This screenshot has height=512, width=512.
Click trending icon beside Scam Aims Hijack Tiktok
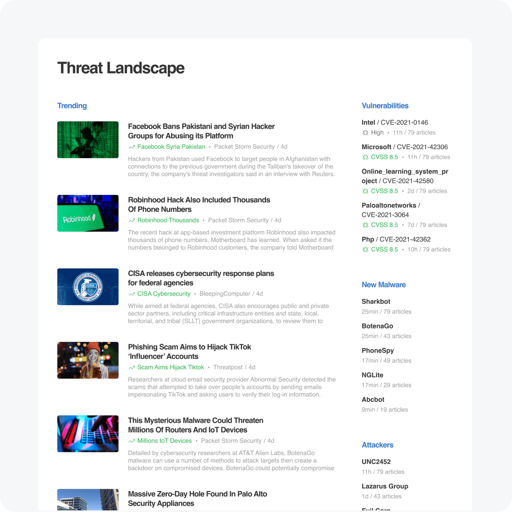pyautogui.click(x=132, y=368)
